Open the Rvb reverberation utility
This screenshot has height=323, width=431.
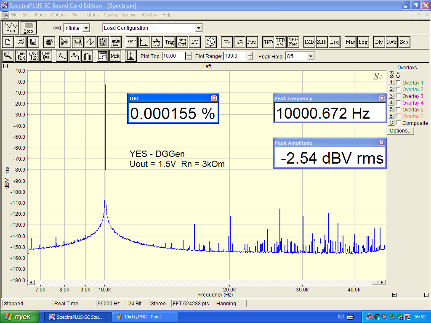[x=391, y=42]
